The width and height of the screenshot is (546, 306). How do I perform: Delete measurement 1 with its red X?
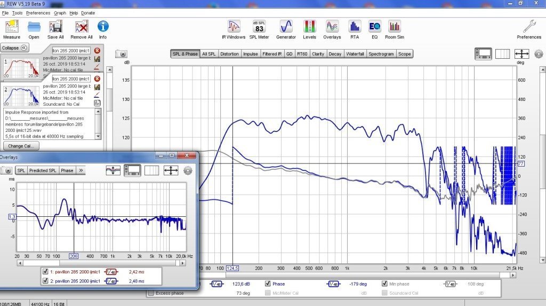(97, 51)
